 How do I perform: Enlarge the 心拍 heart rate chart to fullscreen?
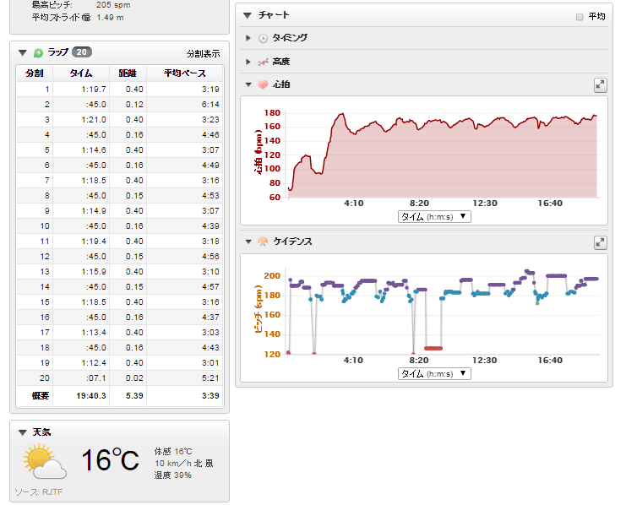(600, 84)
